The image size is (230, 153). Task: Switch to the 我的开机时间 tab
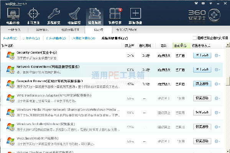pyautogui.click(x=71, y=30)
